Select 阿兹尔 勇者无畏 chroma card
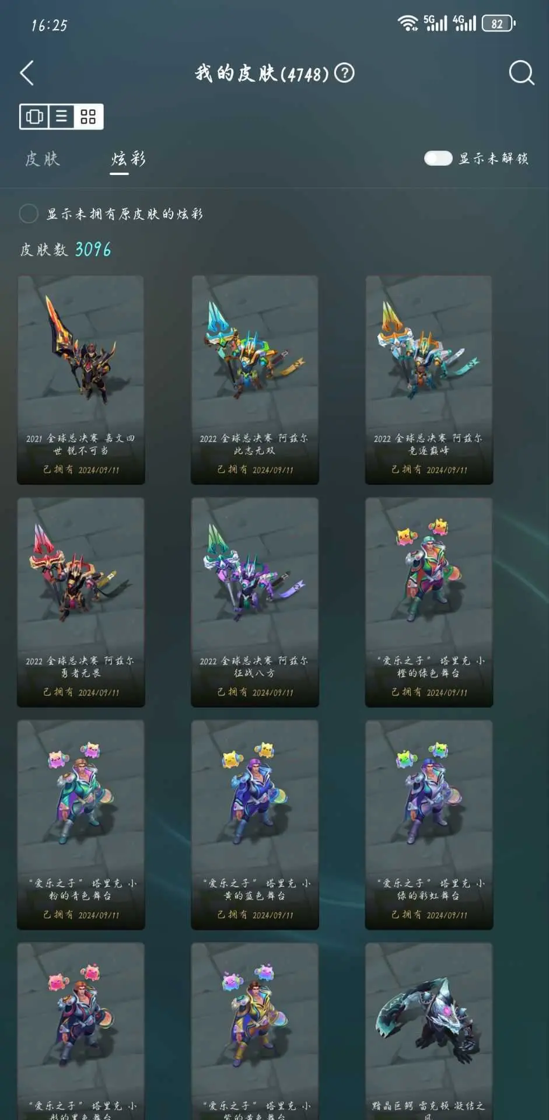 click(81, 602)
